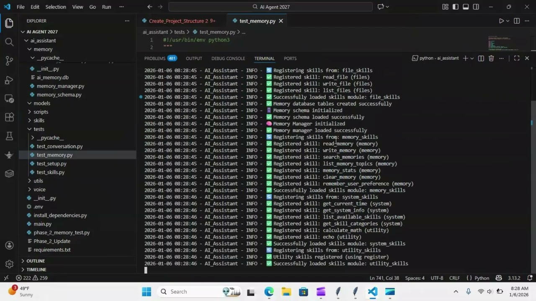
Task: Split the editor right
Action: coord(517,21)
